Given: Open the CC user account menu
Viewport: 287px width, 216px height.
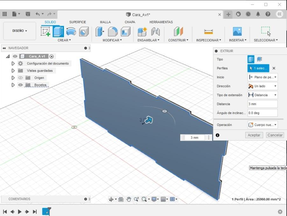Looking at the screenshot, I should [279, 14].
